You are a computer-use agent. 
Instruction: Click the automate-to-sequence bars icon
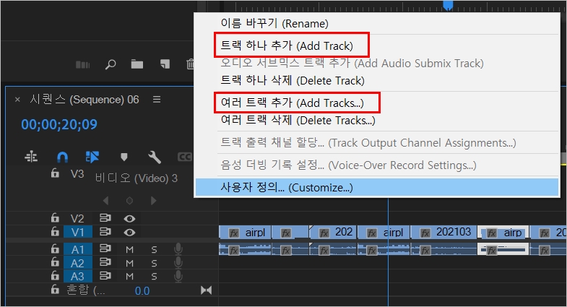tap(82, 65)
